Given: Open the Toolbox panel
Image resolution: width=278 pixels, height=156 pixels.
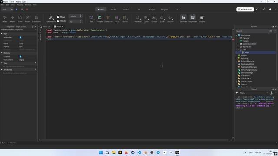Looking at the screenshot, I should [x=202, y=19].
